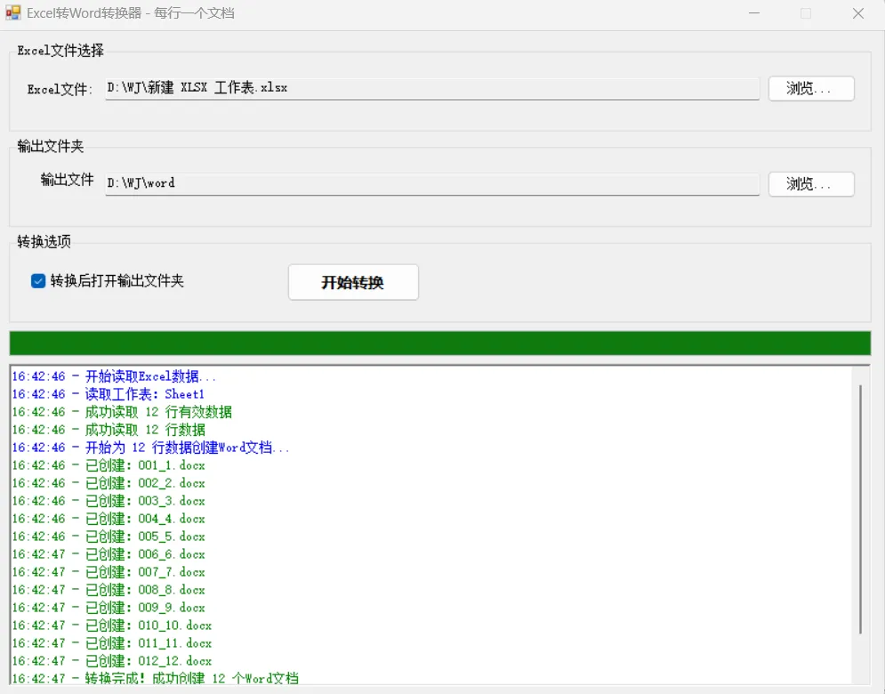885x694 pixels.
Task: Click the Excel文件: label
Action: click(x=60, y=89)
